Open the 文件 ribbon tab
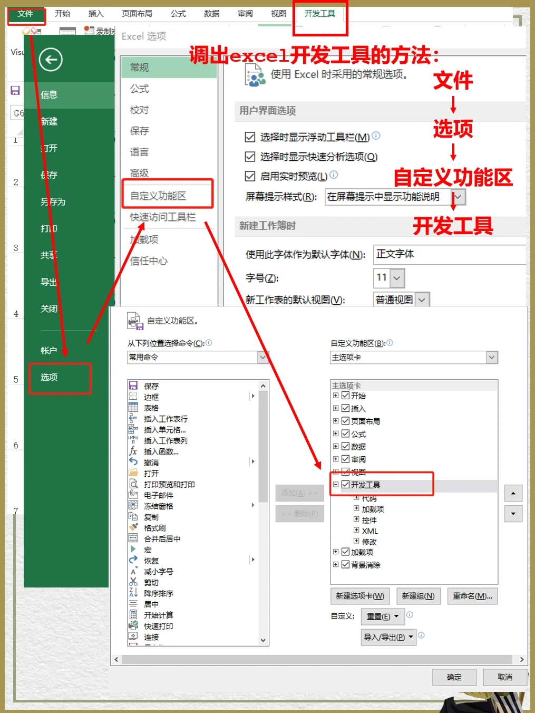The height and width of the screenshot is (713, 535). click(25, 14)
